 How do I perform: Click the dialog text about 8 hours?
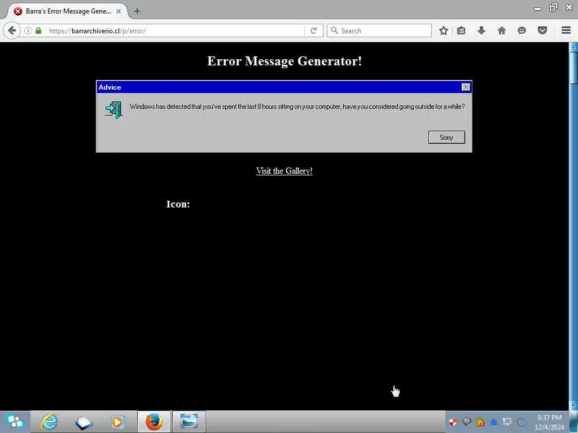297,107
